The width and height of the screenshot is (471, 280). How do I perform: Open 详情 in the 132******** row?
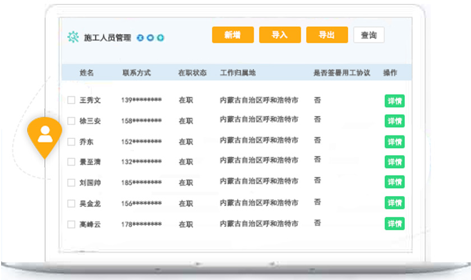pyautogui.click(x=395, y=162)
